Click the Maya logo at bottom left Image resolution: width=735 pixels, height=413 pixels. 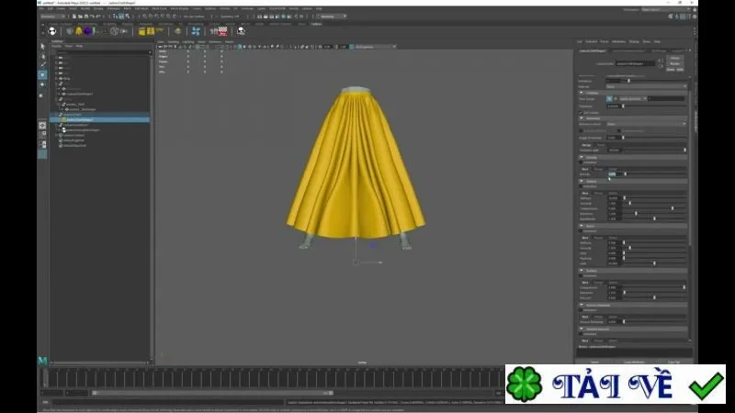[42, 361]
